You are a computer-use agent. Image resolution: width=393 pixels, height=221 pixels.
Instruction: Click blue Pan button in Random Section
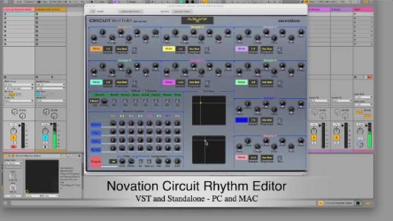click(x=96, y=133)
